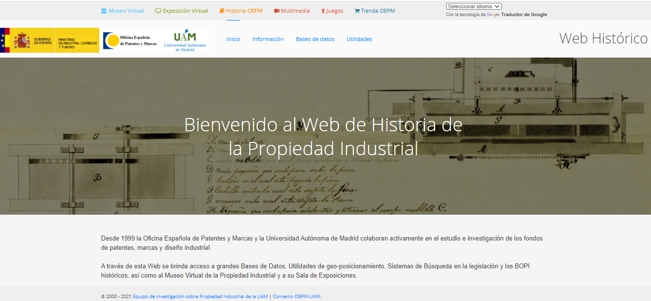Click the Multimedia video camera icon
The height and width of the screenshot is (301, 651).
tap(277, 11)
